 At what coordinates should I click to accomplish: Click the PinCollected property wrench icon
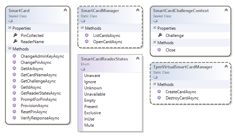[15, 35]
